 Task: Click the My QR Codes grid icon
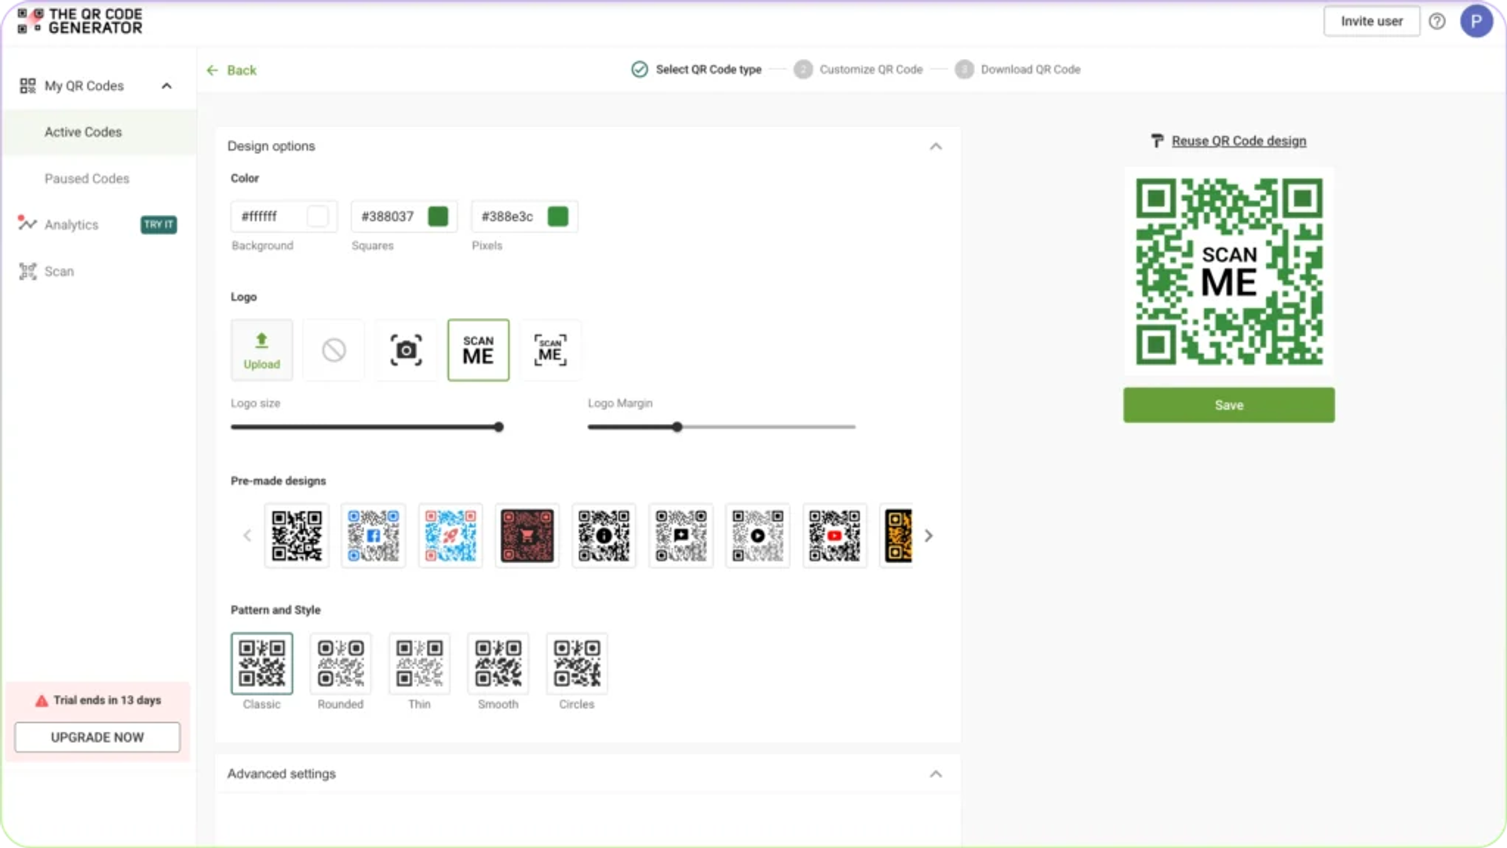pos(27,86)
